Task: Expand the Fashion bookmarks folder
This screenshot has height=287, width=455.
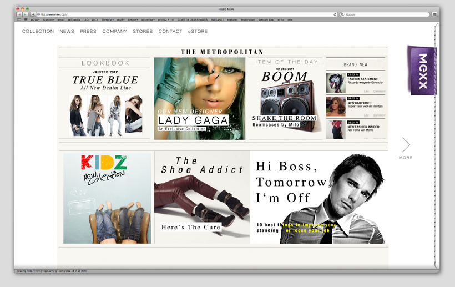Action: tap(48, 20)
